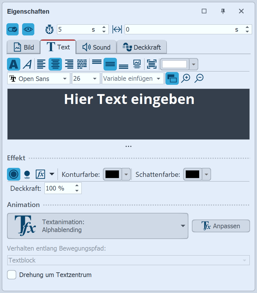Set text alignment to right
Viewport: 257px width, 293px height.
click(x=69, y=64)
